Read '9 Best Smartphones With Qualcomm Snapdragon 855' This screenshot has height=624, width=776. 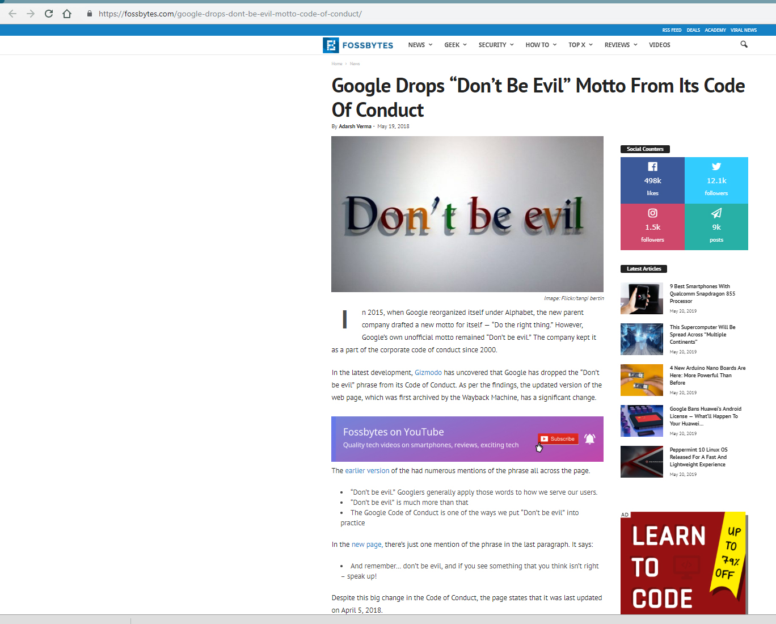702,294
